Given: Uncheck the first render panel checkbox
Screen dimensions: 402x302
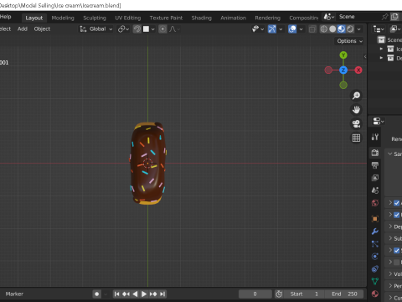Looking at the screenshot, I should pos(396,203).
